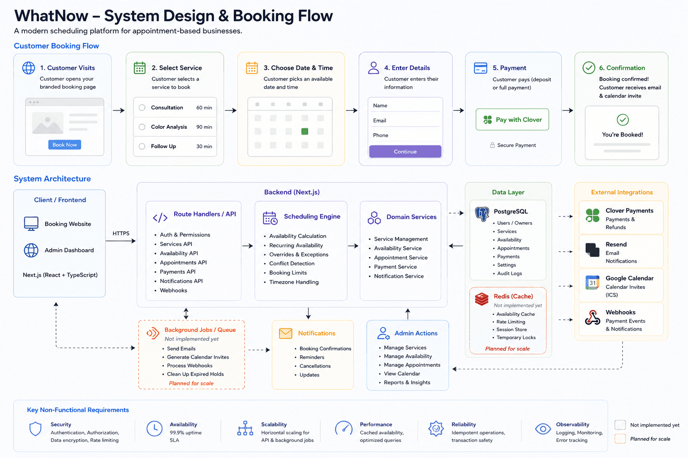Screen dimensions: 688x458
Task: Click the orange calendar icon for Choose Date & Time
Action: coord(252,68)
